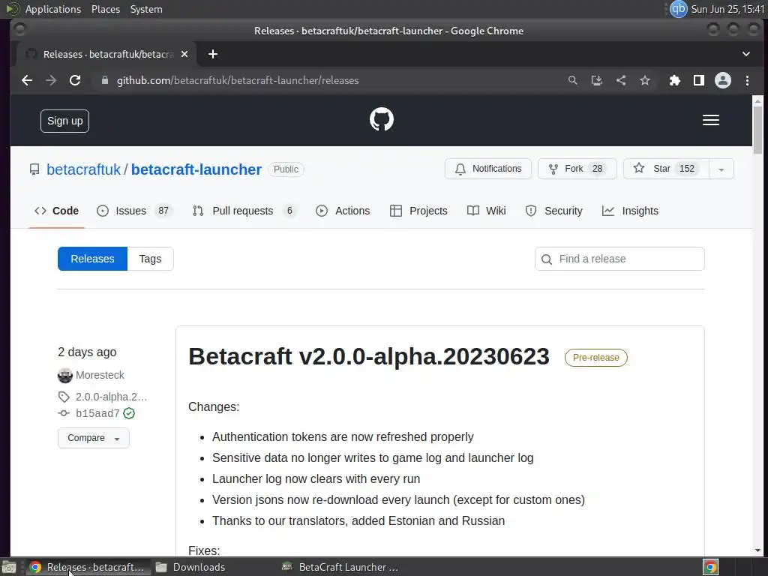768x576 pixels.
Task: Click the Chrome address bar URL
Action: [238, 80]
